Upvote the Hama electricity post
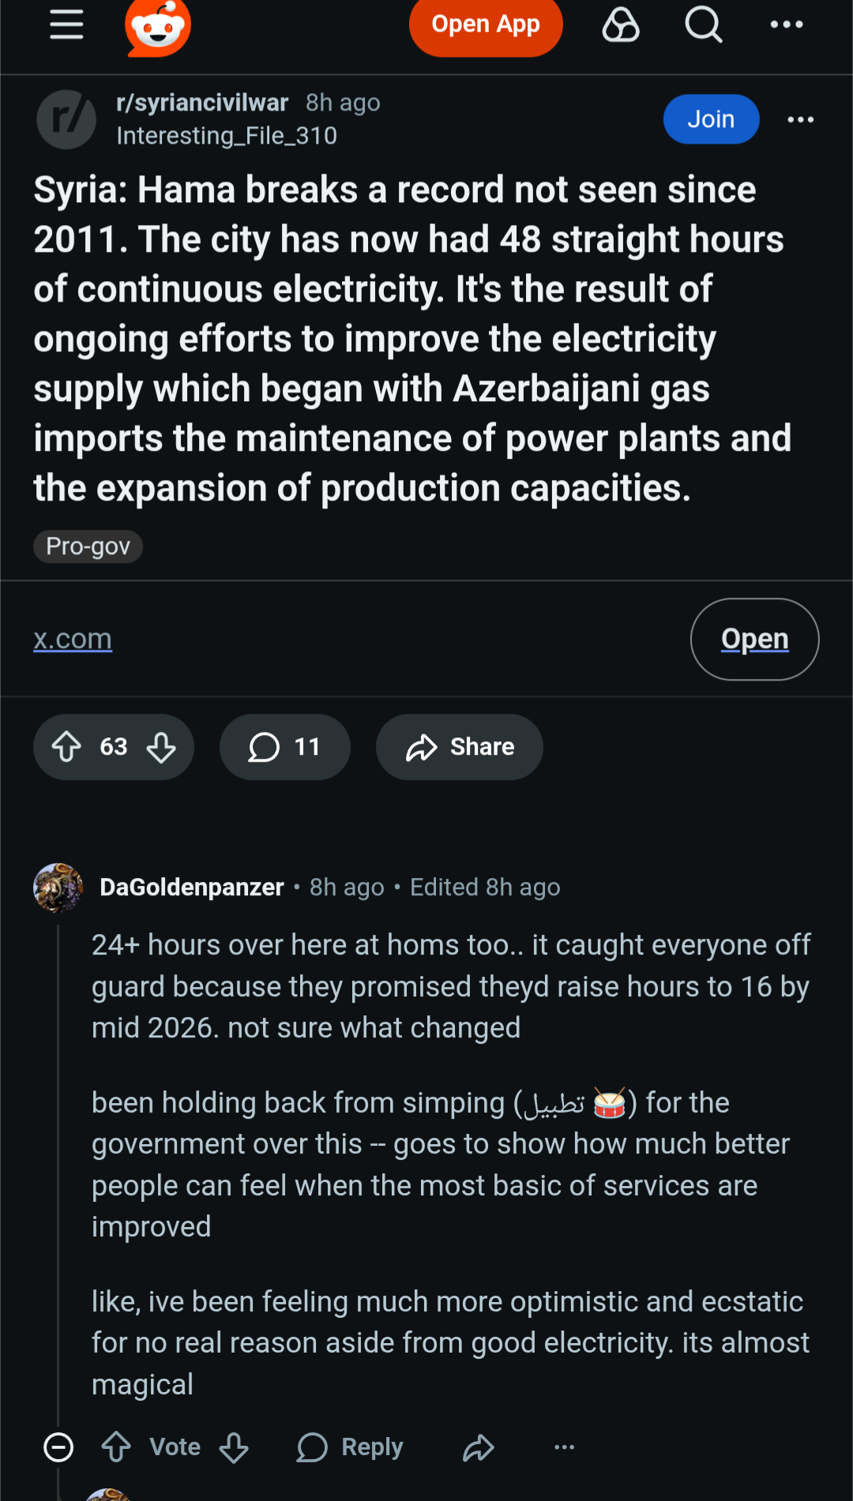Viewport: 853px width, 1501px height. [x=67, y=747]
